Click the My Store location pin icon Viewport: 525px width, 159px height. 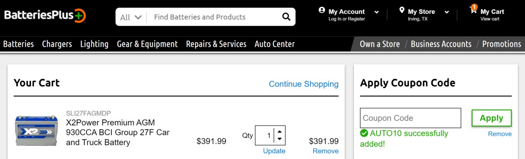click(402, 10)
